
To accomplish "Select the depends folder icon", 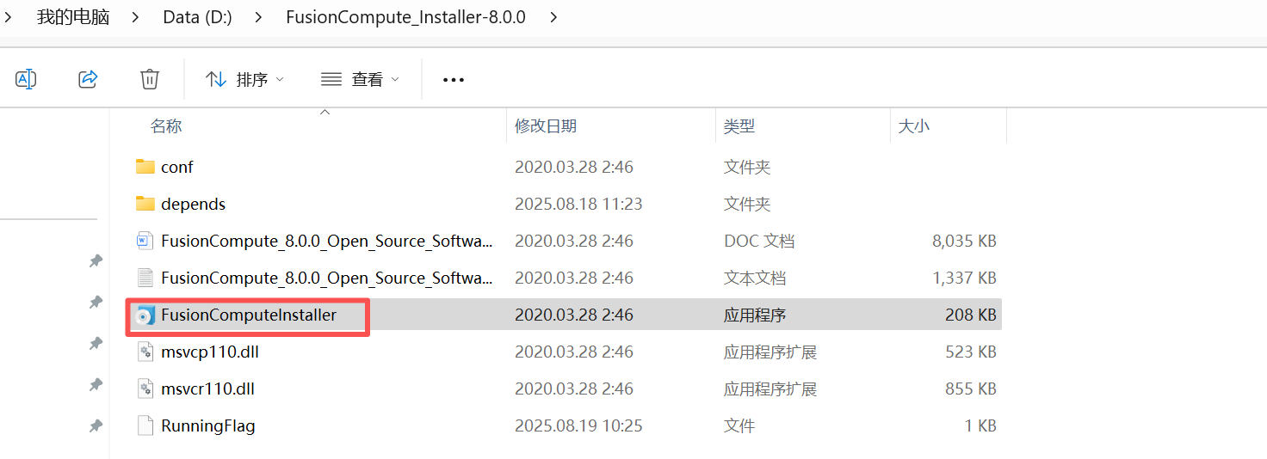I will 145,204.
